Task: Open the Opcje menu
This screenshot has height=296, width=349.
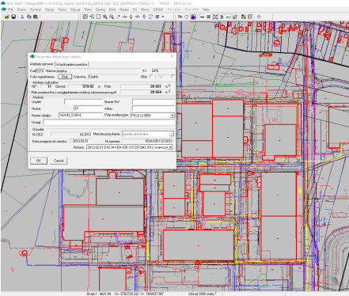Action: tap(50, 9)
